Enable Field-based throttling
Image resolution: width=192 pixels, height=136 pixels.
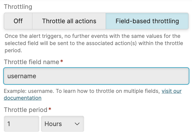[147, 21]
